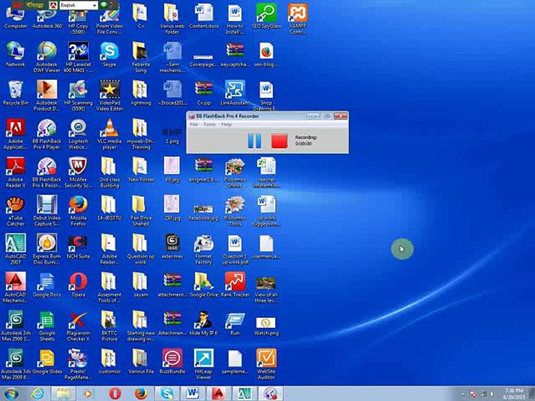Select Hide My IP 6 icon
The image size is (535, 401).
click(203, 323)
